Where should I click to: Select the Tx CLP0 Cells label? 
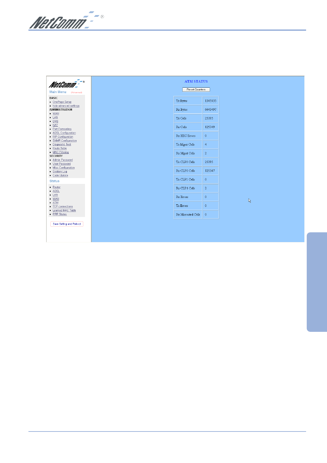pyautogui.click(x=185, y=162)
